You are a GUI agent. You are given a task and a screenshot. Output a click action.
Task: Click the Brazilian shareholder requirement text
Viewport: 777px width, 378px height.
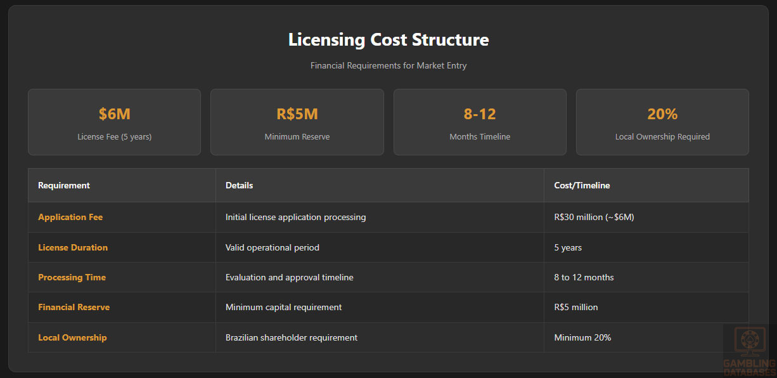click(x=292, y=337)
